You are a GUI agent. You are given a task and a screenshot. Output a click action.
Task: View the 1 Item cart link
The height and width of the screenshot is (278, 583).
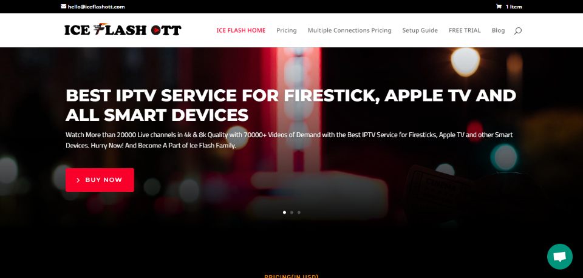point(514,7)
